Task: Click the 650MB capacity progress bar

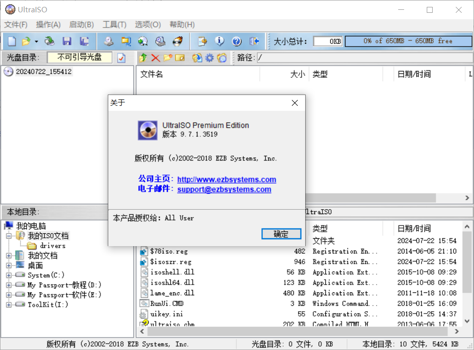Action: click(x=408, y=41)
